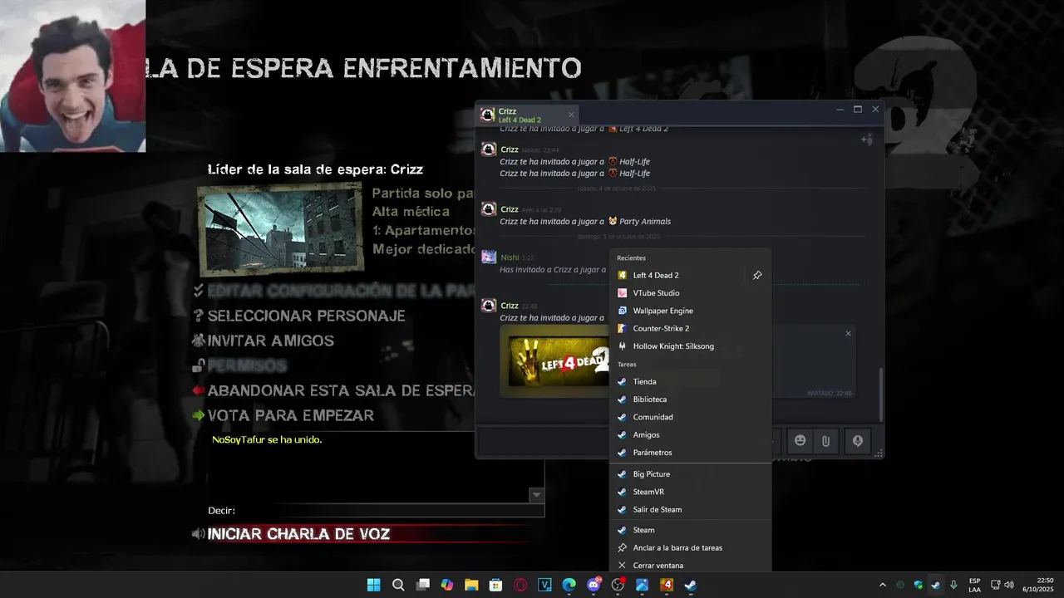
Task: Open File Explorer from taskbar
Action: pos(471,585)
